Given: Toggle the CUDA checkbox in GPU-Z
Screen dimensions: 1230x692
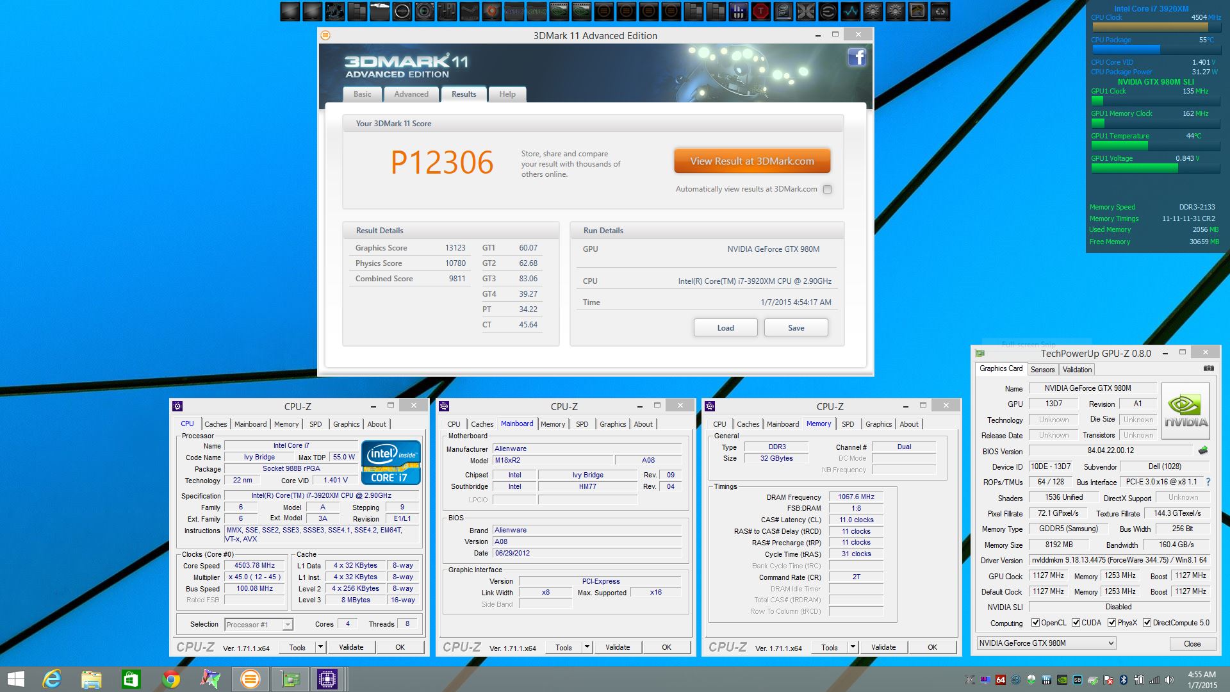Looking at the screenshot, I should tap(1076, 623).
